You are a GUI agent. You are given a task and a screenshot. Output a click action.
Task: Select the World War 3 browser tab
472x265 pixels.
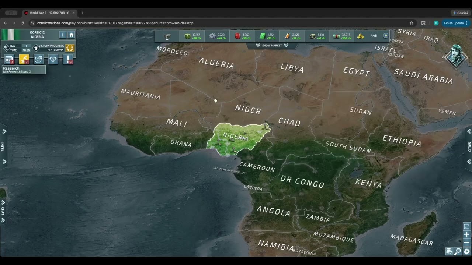(x=49, y=13)
